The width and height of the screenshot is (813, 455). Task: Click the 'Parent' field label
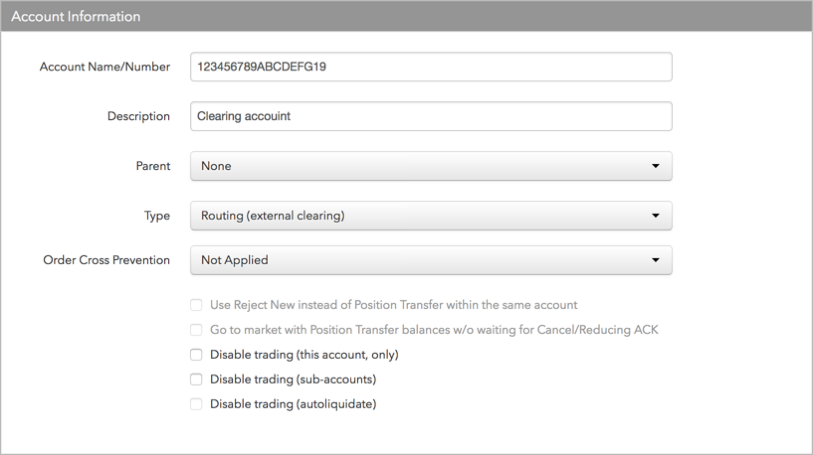click(153, 166)
